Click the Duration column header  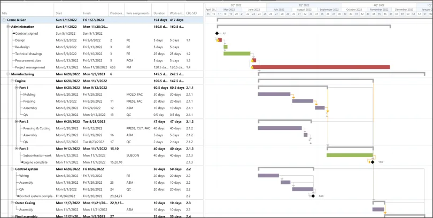pos(159,12)
